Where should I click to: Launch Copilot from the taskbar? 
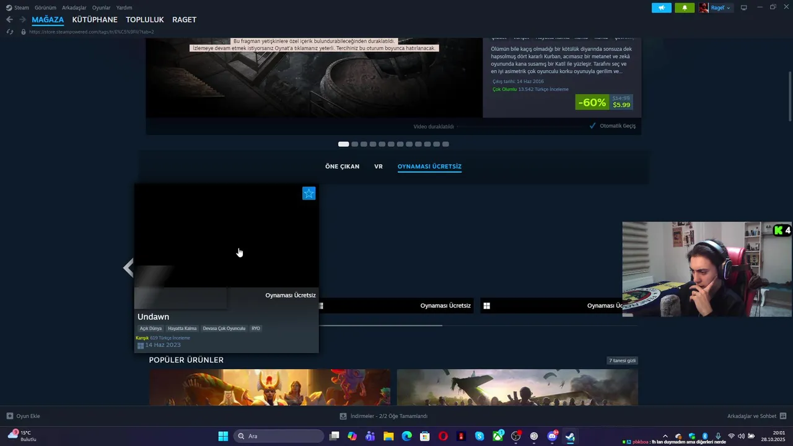click(x=353, y=436)
